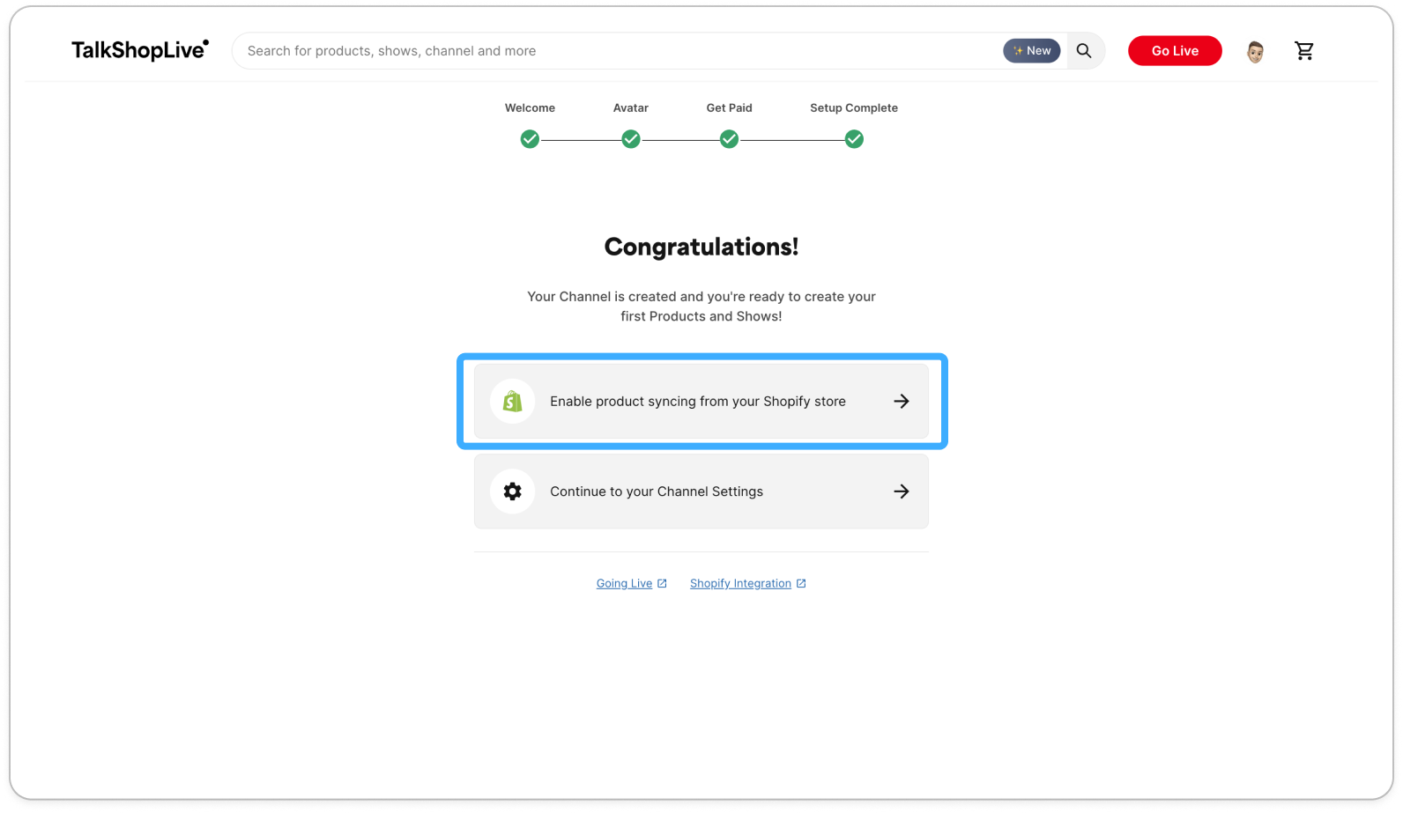Enable product syncing from your Shopify store

(701, 402)
